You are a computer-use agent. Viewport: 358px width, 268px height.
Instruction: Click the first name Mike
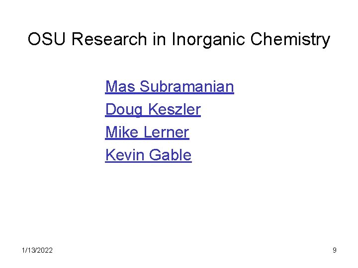122,132
